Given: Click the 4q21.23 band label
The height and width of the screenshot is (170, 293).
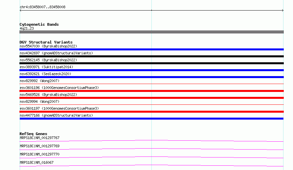Looking at the screenshot, I should [27, 28].
